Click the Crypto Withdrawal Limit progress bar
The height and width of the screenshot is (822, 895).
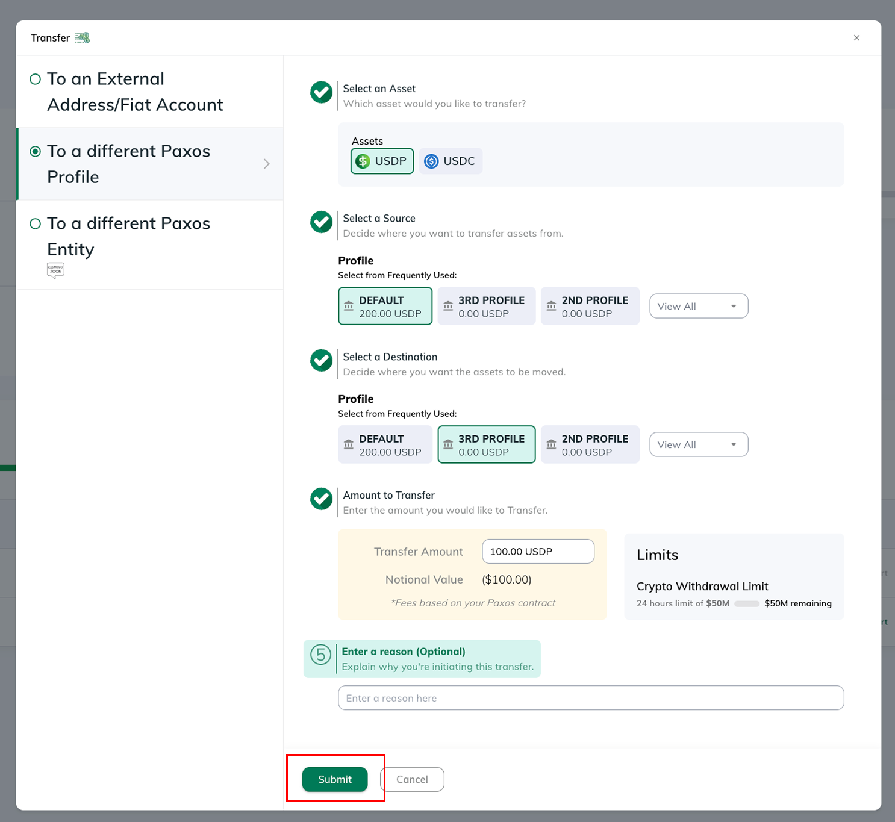[747, 603]
